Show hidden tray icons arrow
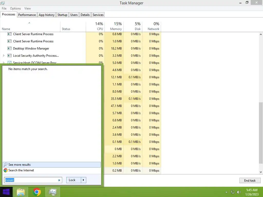 [x=226, y=192]
